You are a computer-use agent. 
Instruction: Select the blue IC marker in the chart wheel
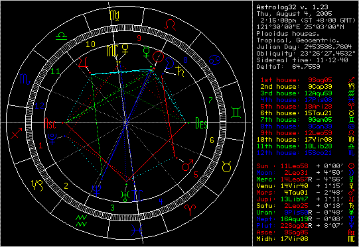137,195
